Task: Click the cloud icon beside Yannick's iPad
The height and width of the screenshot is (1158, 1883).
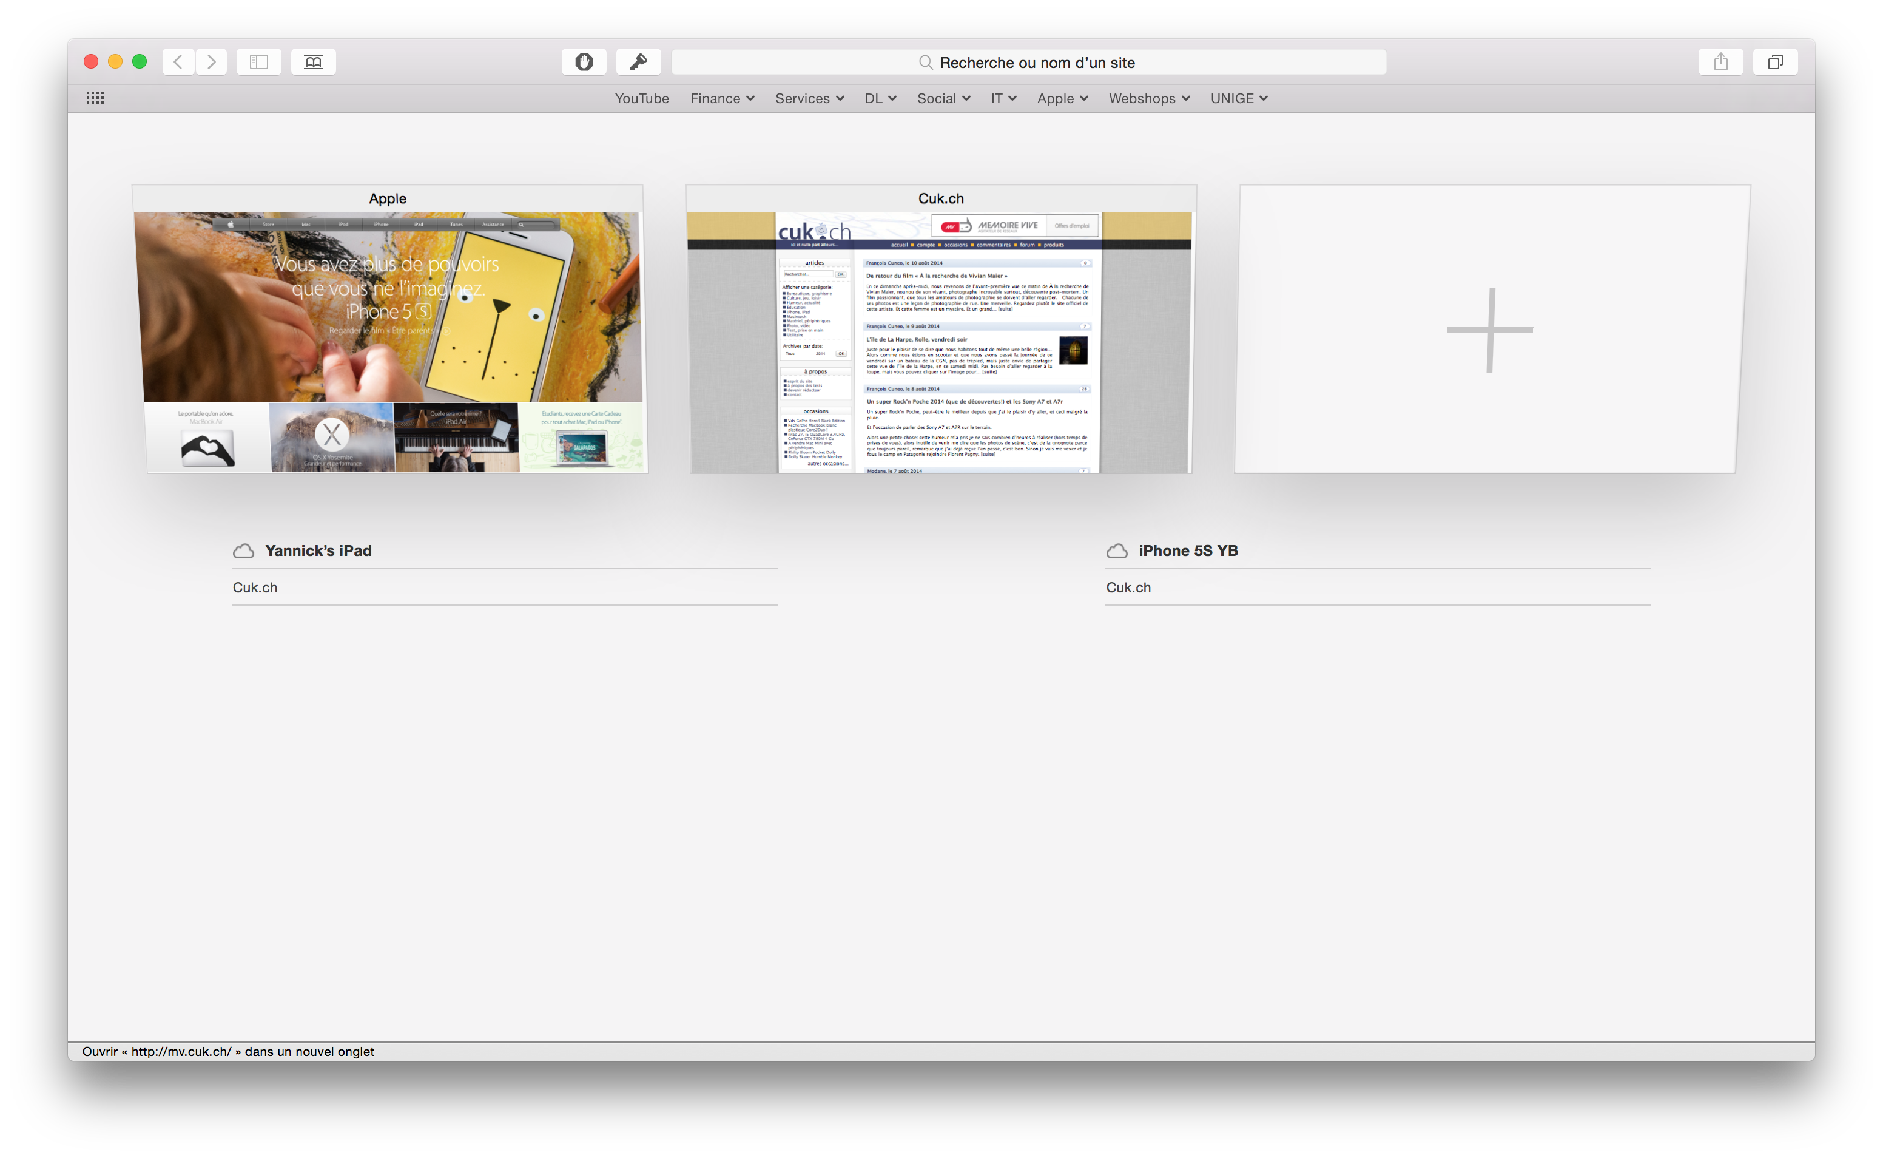Action: [243, 550]
